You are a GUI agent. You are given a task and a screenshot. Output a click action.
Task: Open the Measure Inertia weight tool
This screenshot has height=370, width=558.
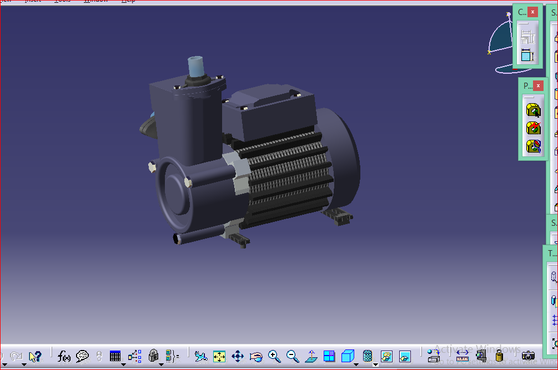[x=499, y=356]
